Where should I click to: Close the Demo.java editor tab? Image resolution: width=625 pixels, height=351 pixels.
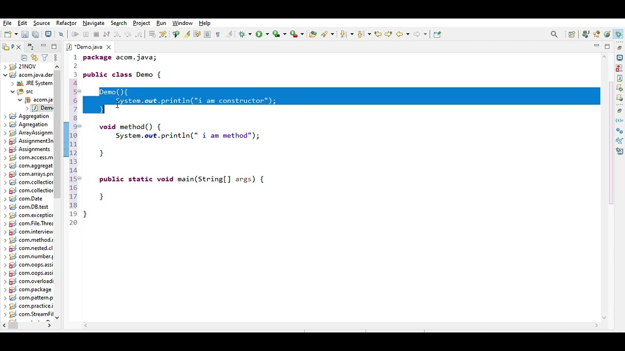(108, 47)
